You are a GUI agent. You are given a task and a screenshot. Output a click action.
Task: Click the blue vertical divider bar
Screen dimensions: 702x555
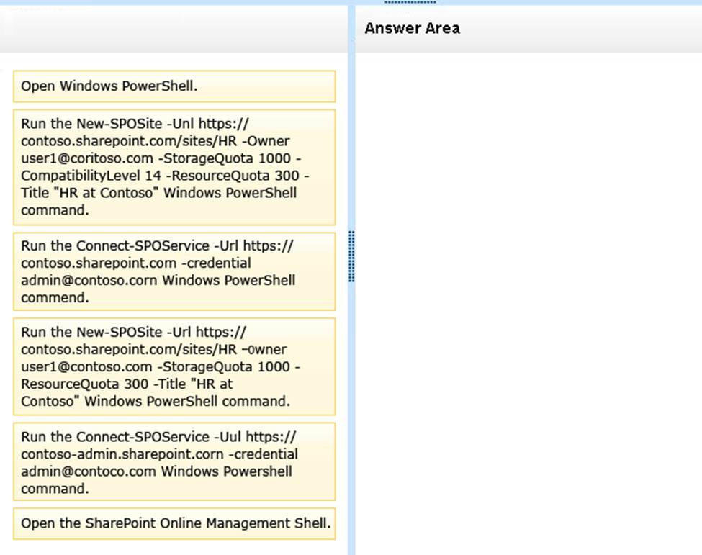[351, 432]
